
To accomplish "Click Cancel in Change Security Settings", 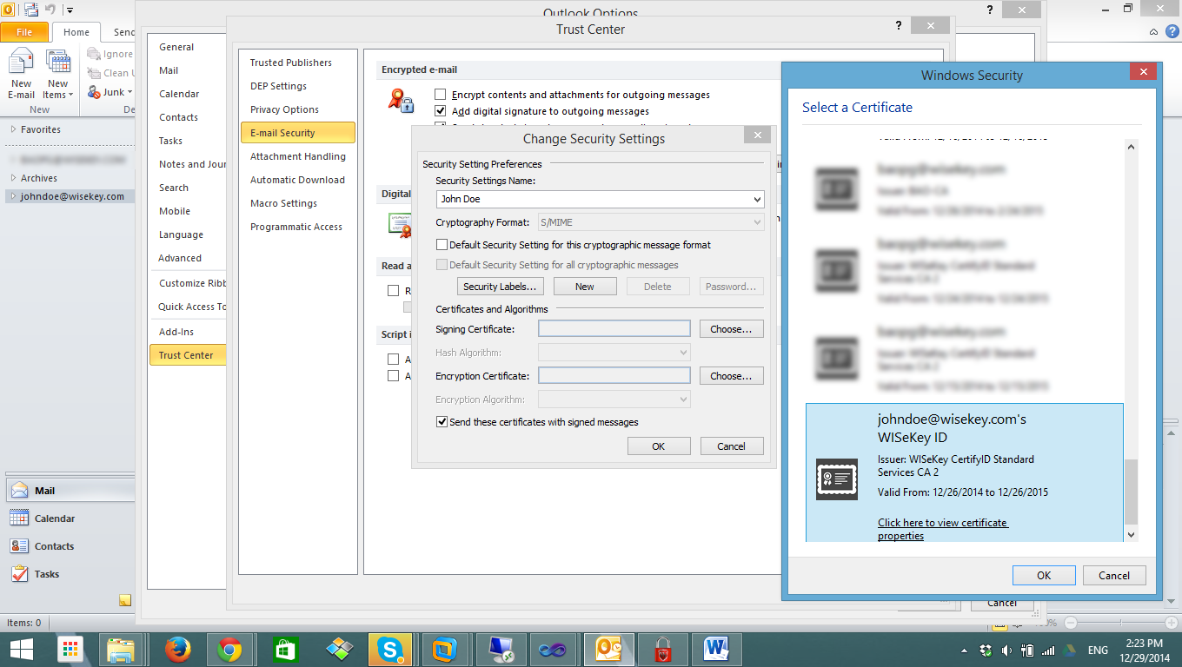I will pyautogui.click(x=732, y=446).
